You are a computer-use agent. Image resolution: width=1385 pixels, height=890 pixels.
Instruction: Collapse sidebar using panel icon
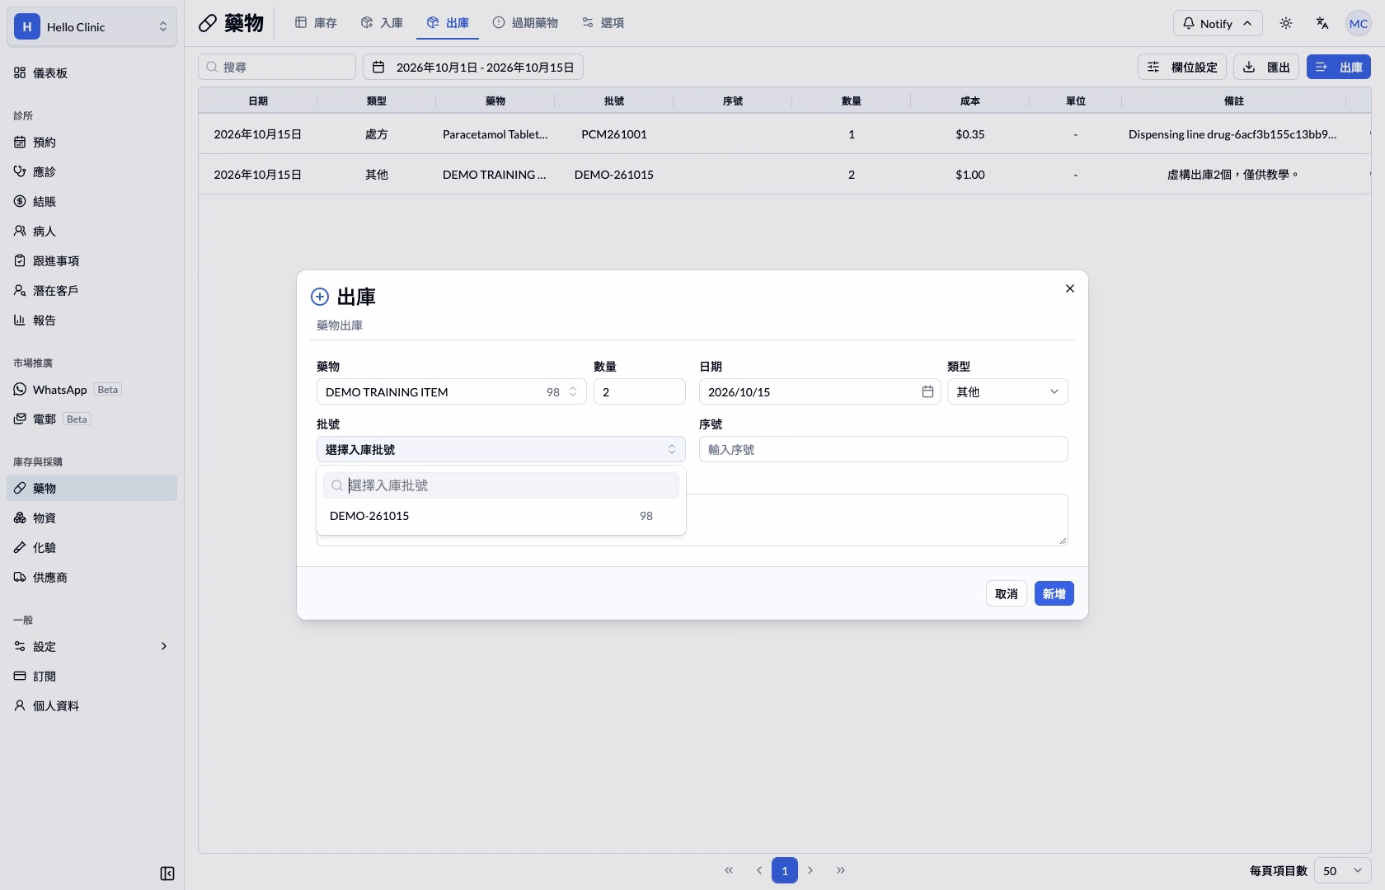(167, 874)
